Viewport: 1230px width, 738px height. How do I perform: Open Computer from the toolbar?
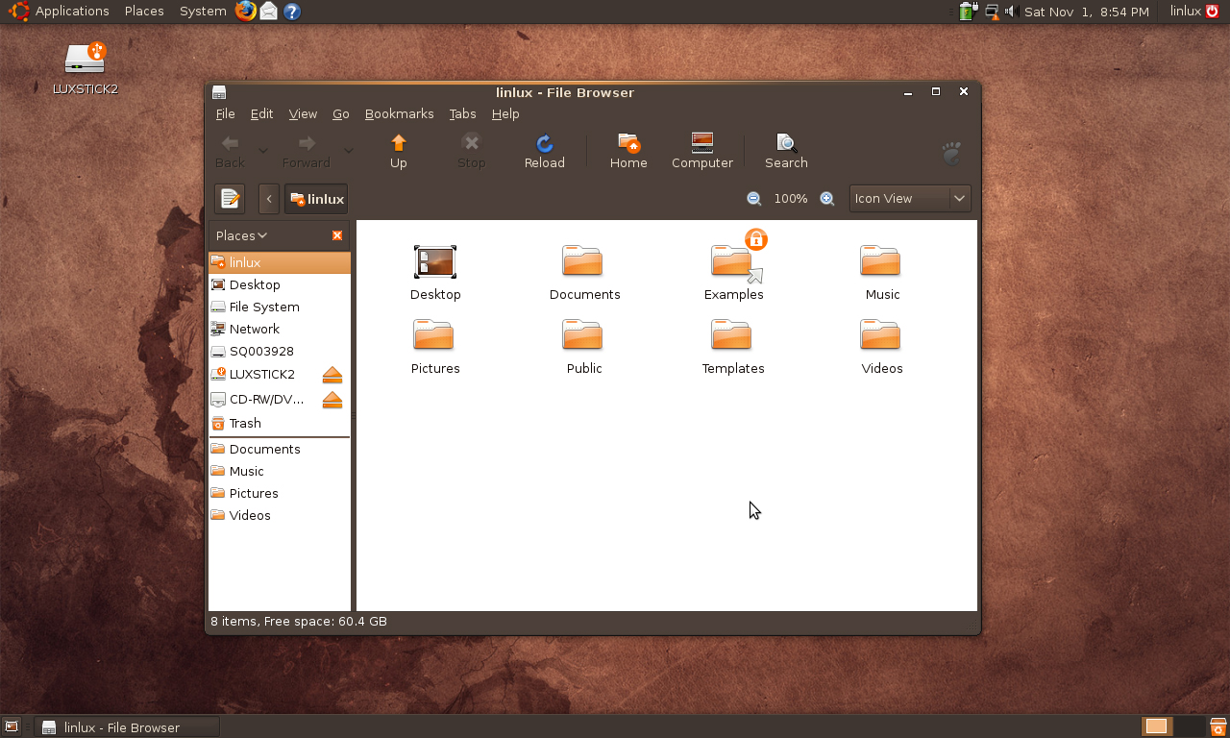pos(702,152)
